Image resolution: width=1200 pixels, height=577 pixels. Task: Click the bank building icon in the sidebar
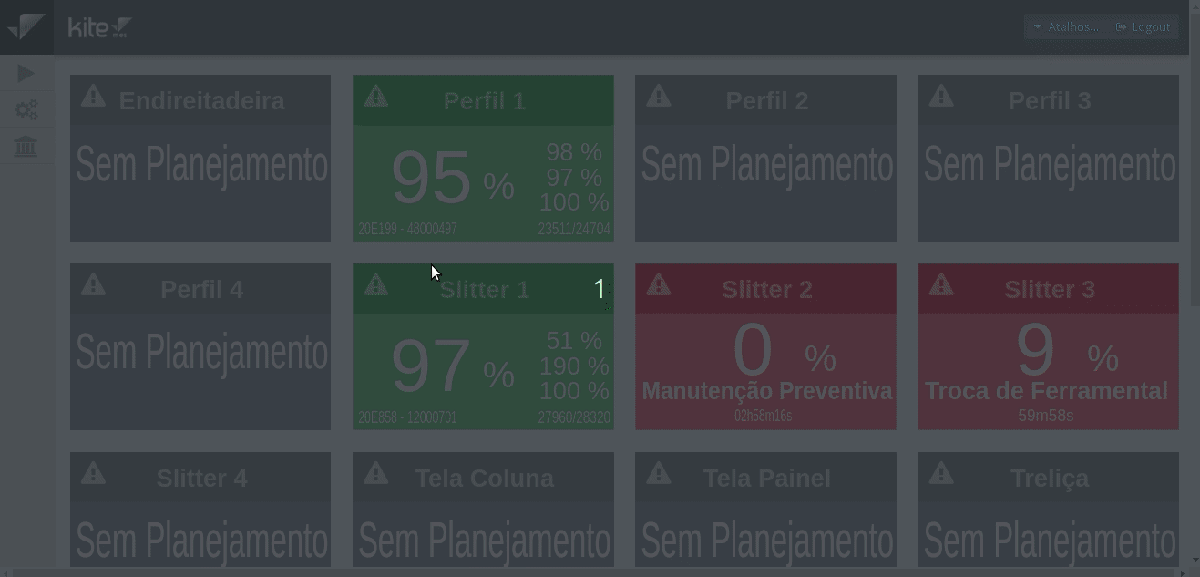(26, 146)
